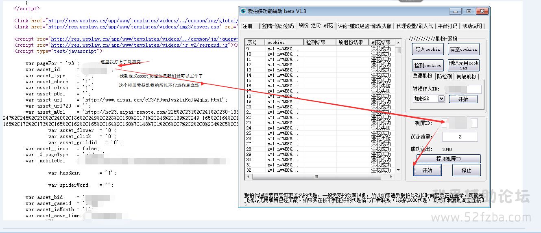541x233 pixels.
Task: Click the 'var asset_flower' line in source
Action: point(82,130)
